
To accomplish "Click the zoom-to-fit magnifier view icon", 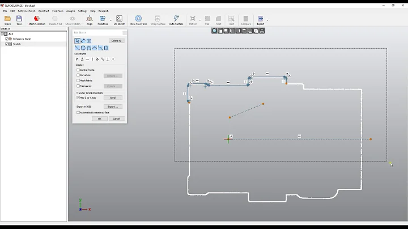I will [x=214, y=31].
